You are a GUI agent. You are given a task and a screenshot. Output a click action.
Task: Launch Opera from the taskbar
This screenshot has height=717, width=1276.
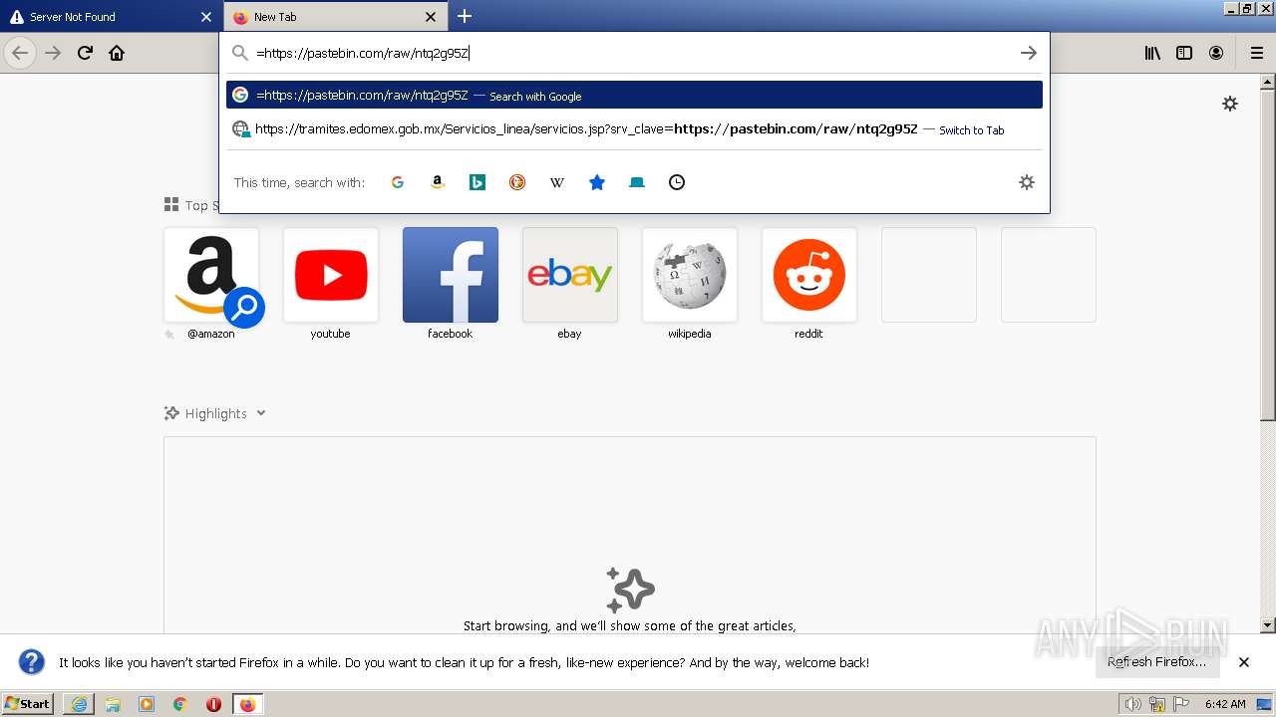[213, 704]
